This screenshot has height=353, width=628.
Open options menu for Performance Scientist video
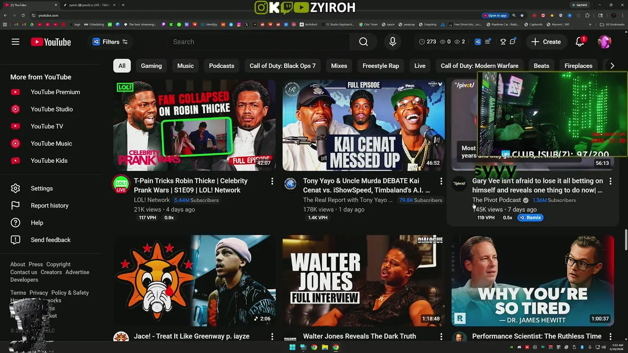(x=610, y=336)
